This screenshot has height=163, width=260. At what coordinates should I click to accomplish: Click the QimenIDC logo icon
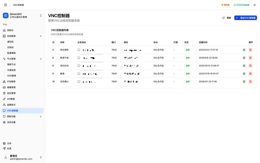6,16
